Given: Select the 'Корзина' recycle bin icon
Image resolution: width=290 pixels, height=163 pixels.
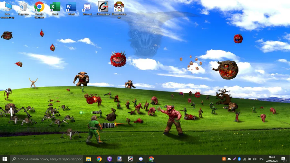Looking at the screenshot, I should (23, 9).
